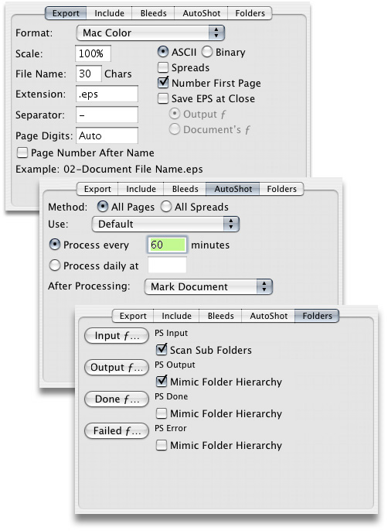Expand the After Processing Mark Document menu
388x531 pixels.
point(209,287)
